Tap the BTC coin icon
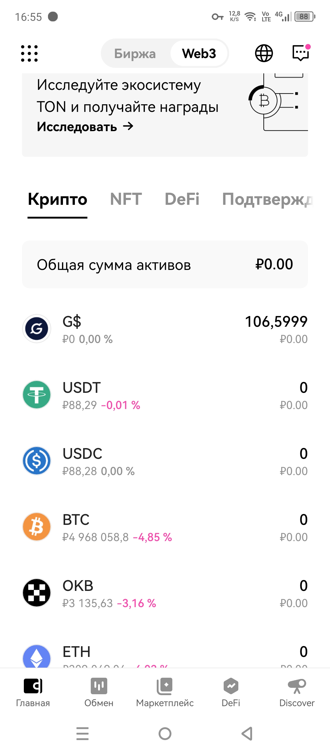The width and height of the screenshot is (330, 752). click(37, 527)
